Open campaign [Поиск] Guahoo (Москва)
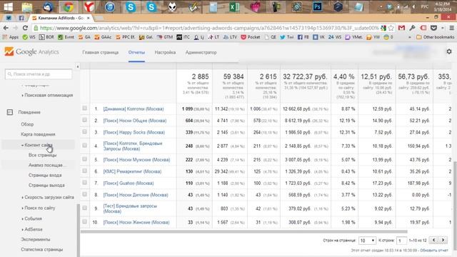The height and width of the screenshot is (257, 457). coord(129,183)
